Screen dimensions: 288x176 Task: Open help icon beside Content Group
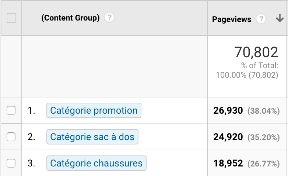click(x=109, y=18)
